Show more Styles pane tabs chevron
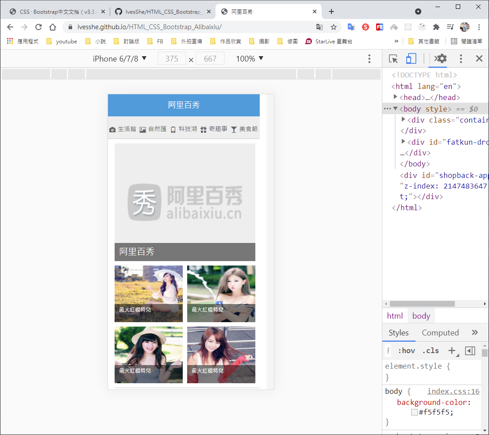The image size is (489, 435). coord(475,332)
